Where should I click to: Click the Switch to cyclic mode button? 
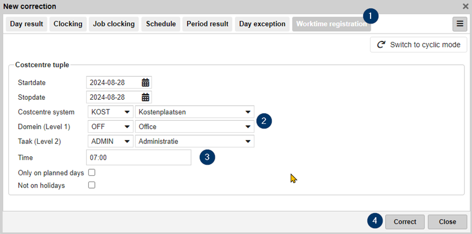(419, 44)
